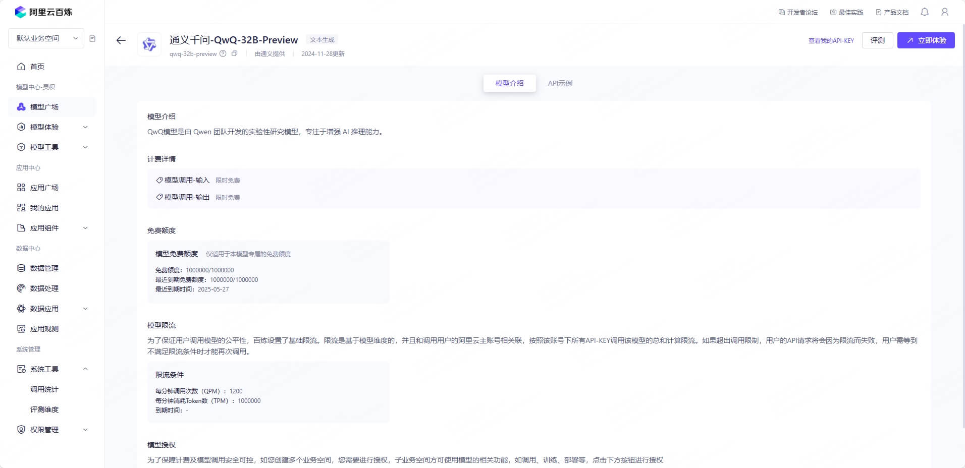Image resolution: width=965 pixels, height=468 pixels.
Task: Open 应用观测 in the sidebar
Action: (43, 328)
